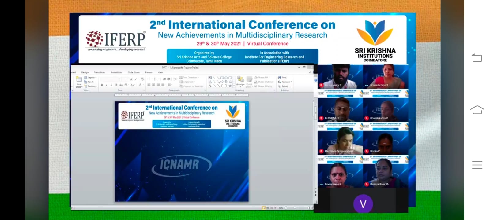This screenshot has width=490, height=220.
Task: Open the Design ribbon tab
Action: pos(85,72)
